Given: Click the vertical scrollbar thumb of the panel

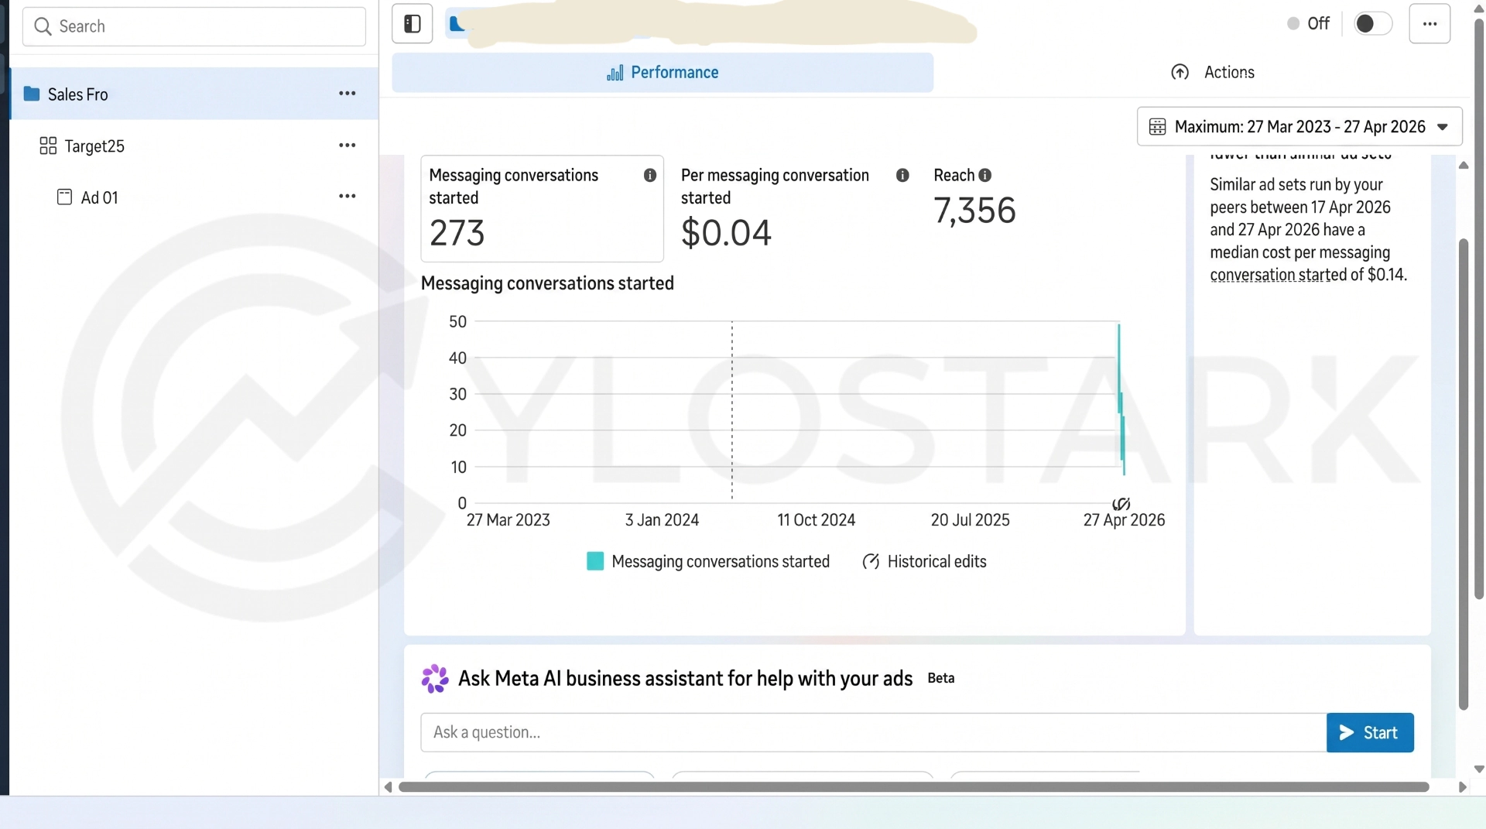Looking at the screenshot, I should [x=1464, y=474].
